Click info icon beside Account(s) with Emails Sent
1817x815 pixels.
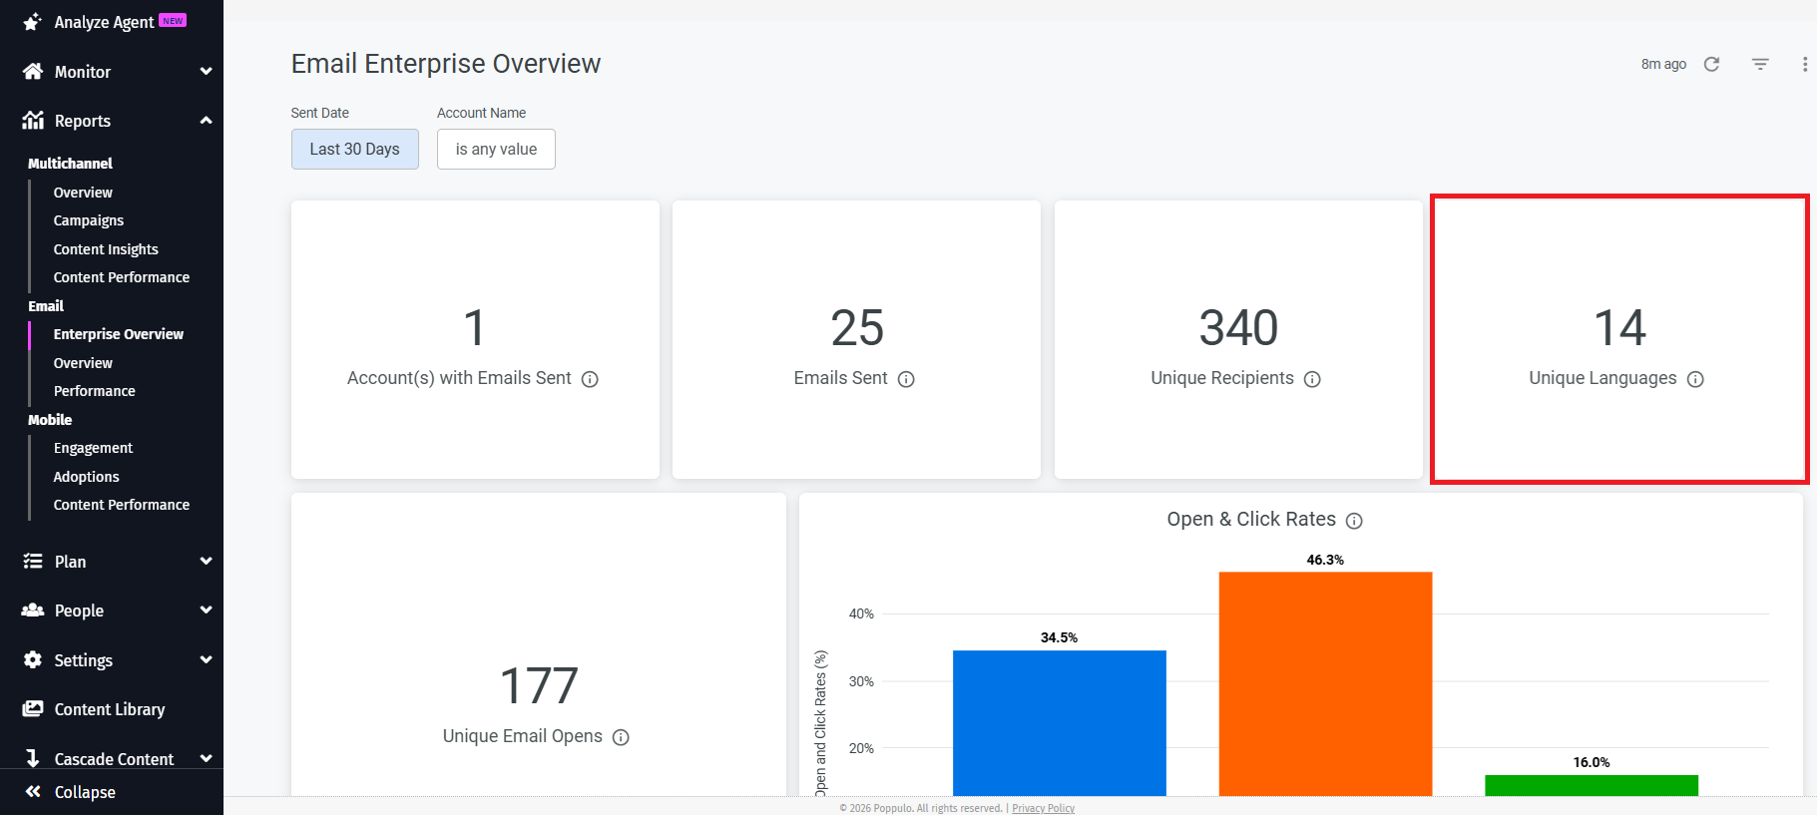[590, 379]
